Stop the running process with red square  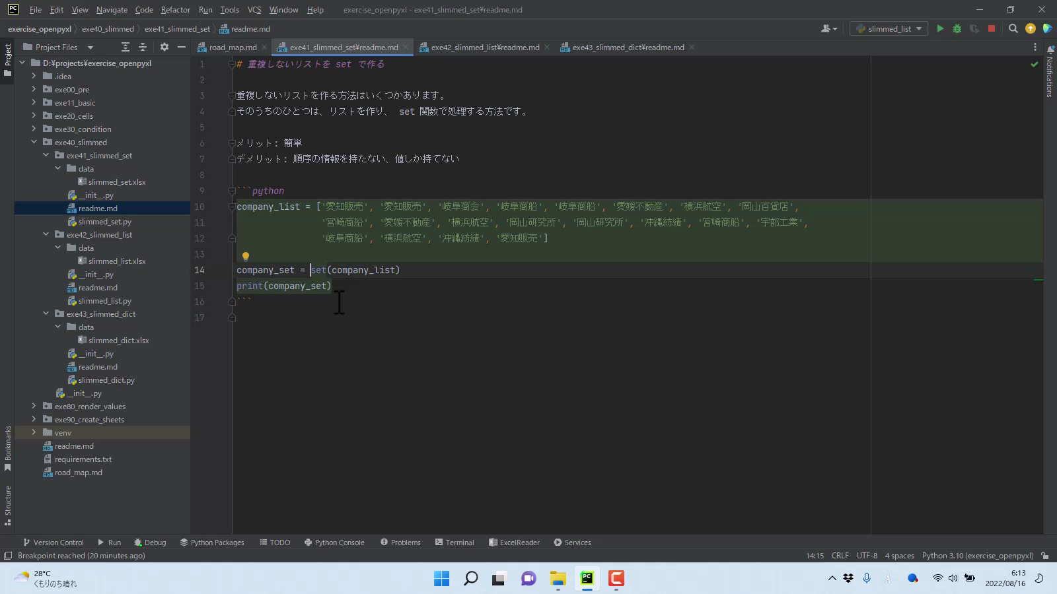991,28
